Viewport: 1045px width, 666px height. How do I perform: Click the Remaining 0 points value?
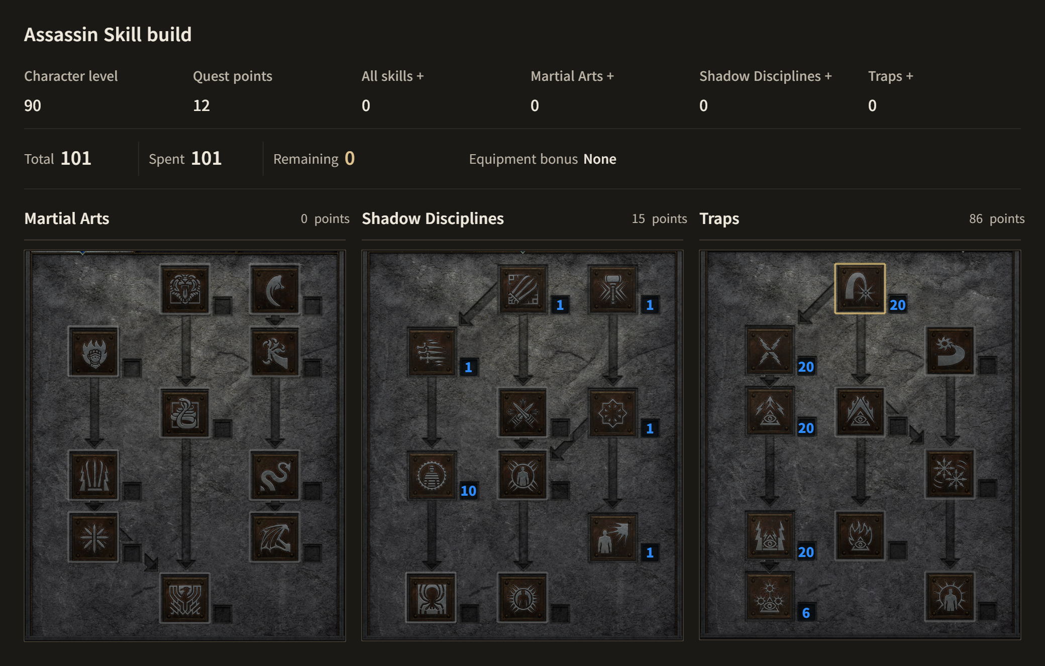pos(350,159)
